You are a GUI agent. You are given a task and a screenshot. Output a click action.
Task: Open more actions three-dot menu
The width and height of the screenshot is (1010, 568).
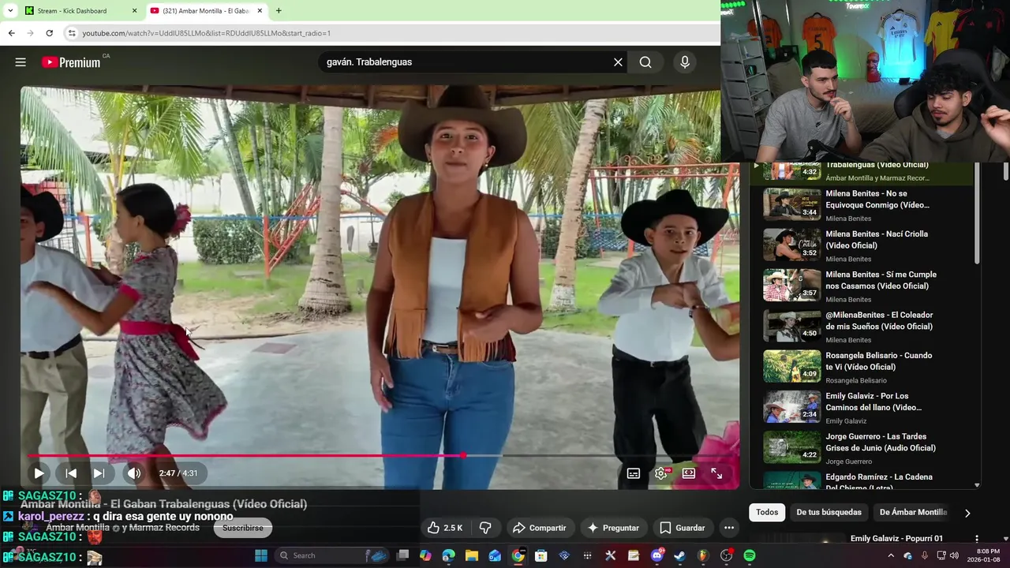pos(729,528)
